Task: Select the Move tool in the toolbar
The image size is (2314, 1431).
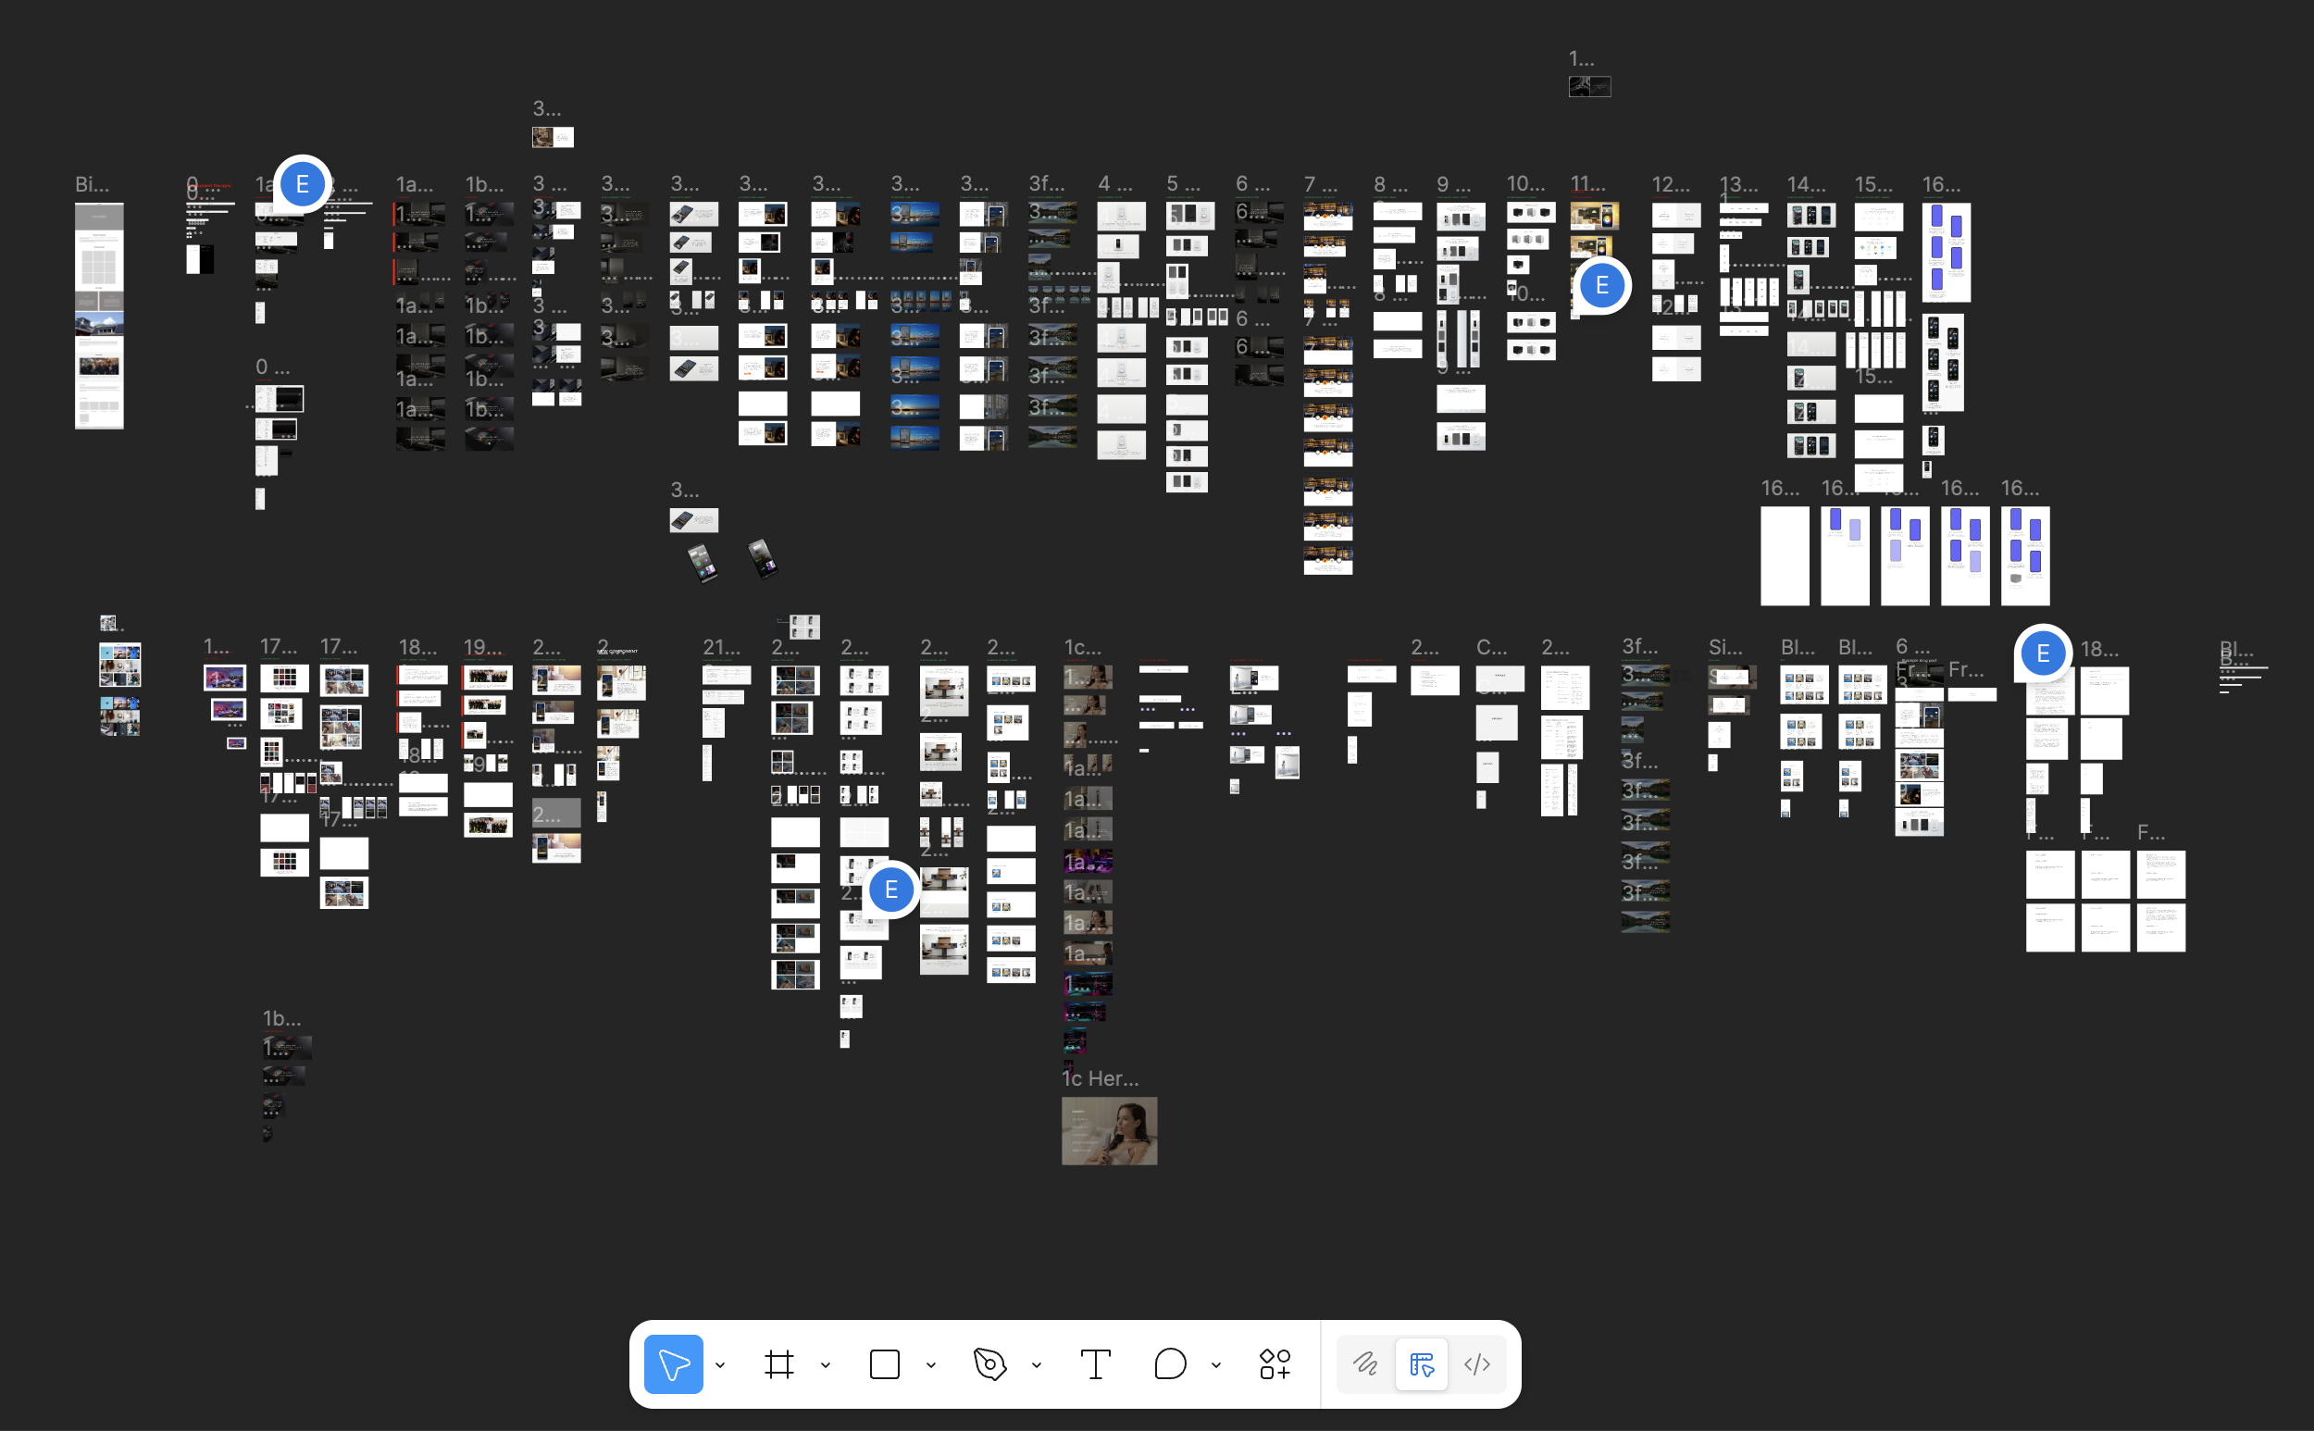Action: (674, 1363)
